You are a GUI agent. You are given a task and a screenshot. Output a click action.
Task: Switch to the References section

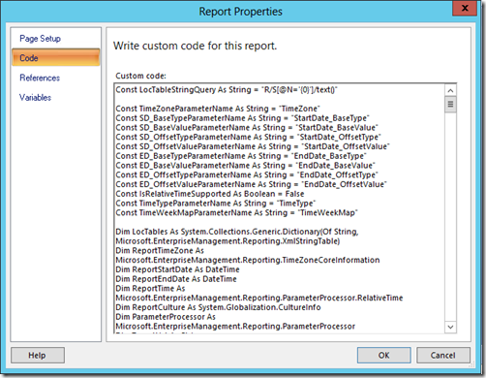tap(40, 78)
